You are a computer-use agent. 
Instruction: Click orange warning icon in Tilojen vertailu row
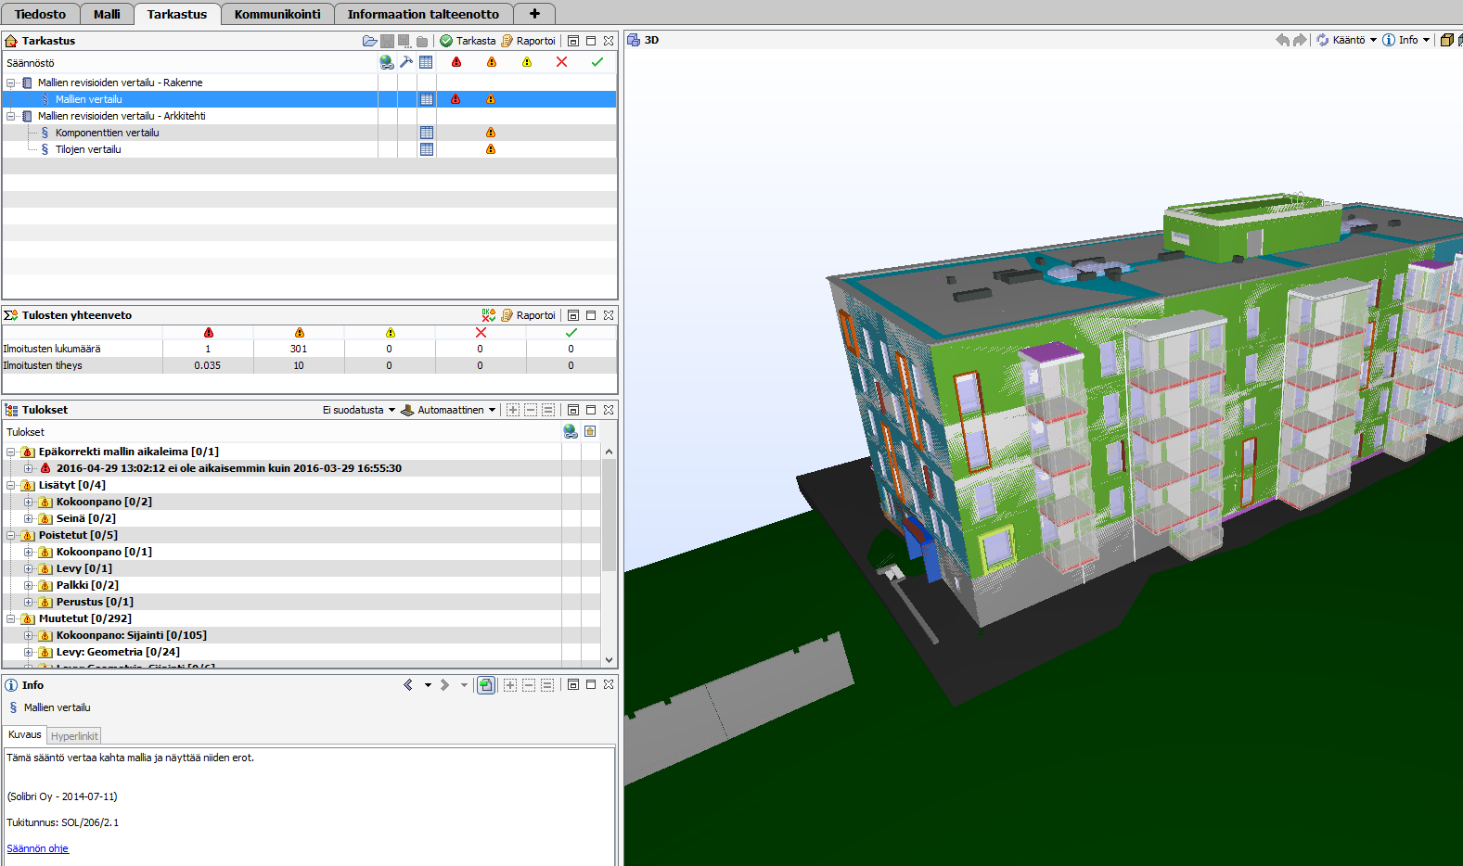point(491,149)
